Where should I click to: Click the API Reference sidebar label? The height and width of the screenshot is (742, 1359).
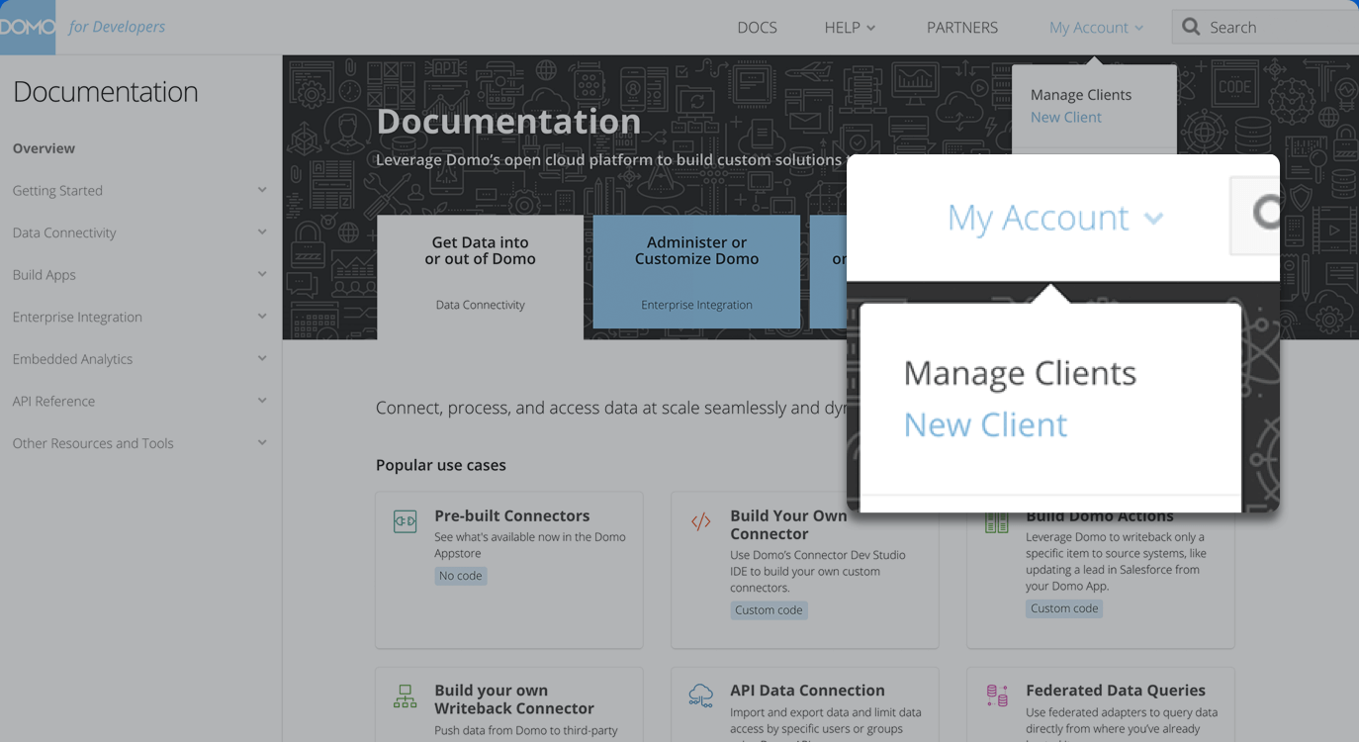53,401
